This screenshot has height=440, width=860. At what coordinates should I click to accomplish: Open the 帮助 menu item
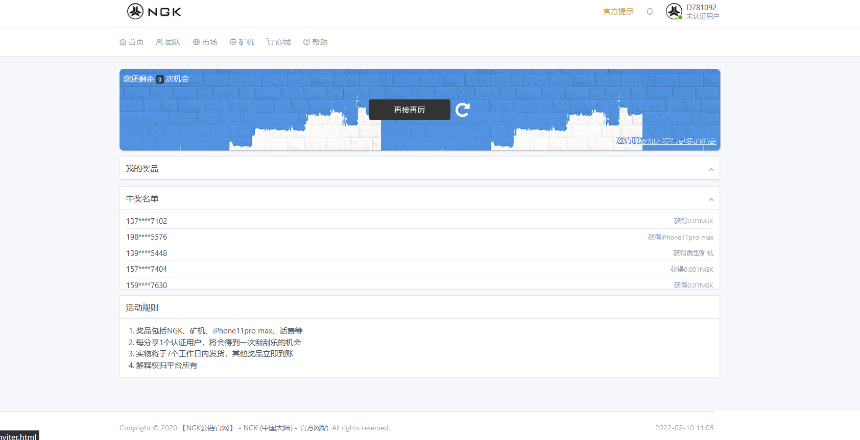[x=315, y=42]
